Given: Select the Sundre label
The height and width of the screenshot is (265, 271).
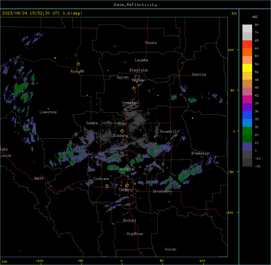Looking at the screenshot, I should [x=92, y=123].
